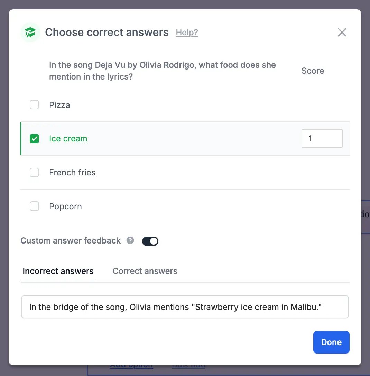
Task: Click the Pizza option label text
Action: click(59, 105)
